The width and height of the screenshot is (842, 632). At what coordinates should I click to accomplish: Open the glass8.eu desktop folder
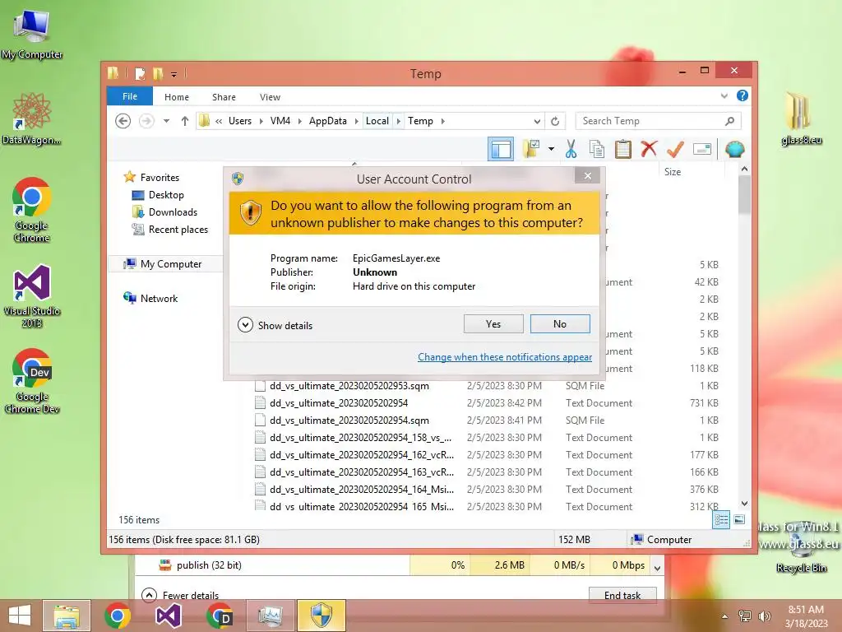(801, 118)
